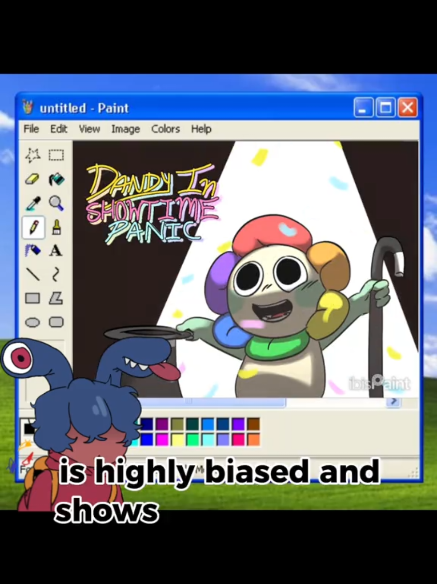This screenshot has width=437, height=584.
Task: Choose the Curve tool
Action: pyautogui.click(x=56, y=275)
